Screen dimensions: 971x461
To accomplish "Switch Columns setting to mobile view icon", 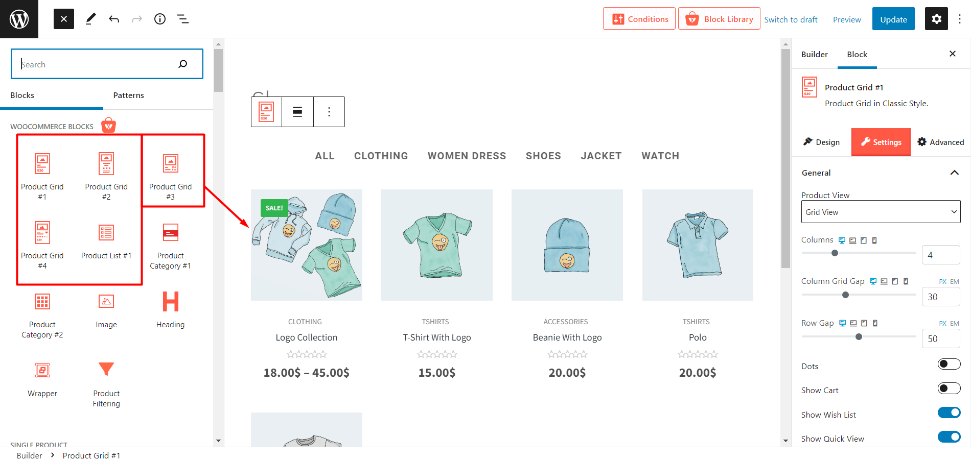I will pos(874,239).
